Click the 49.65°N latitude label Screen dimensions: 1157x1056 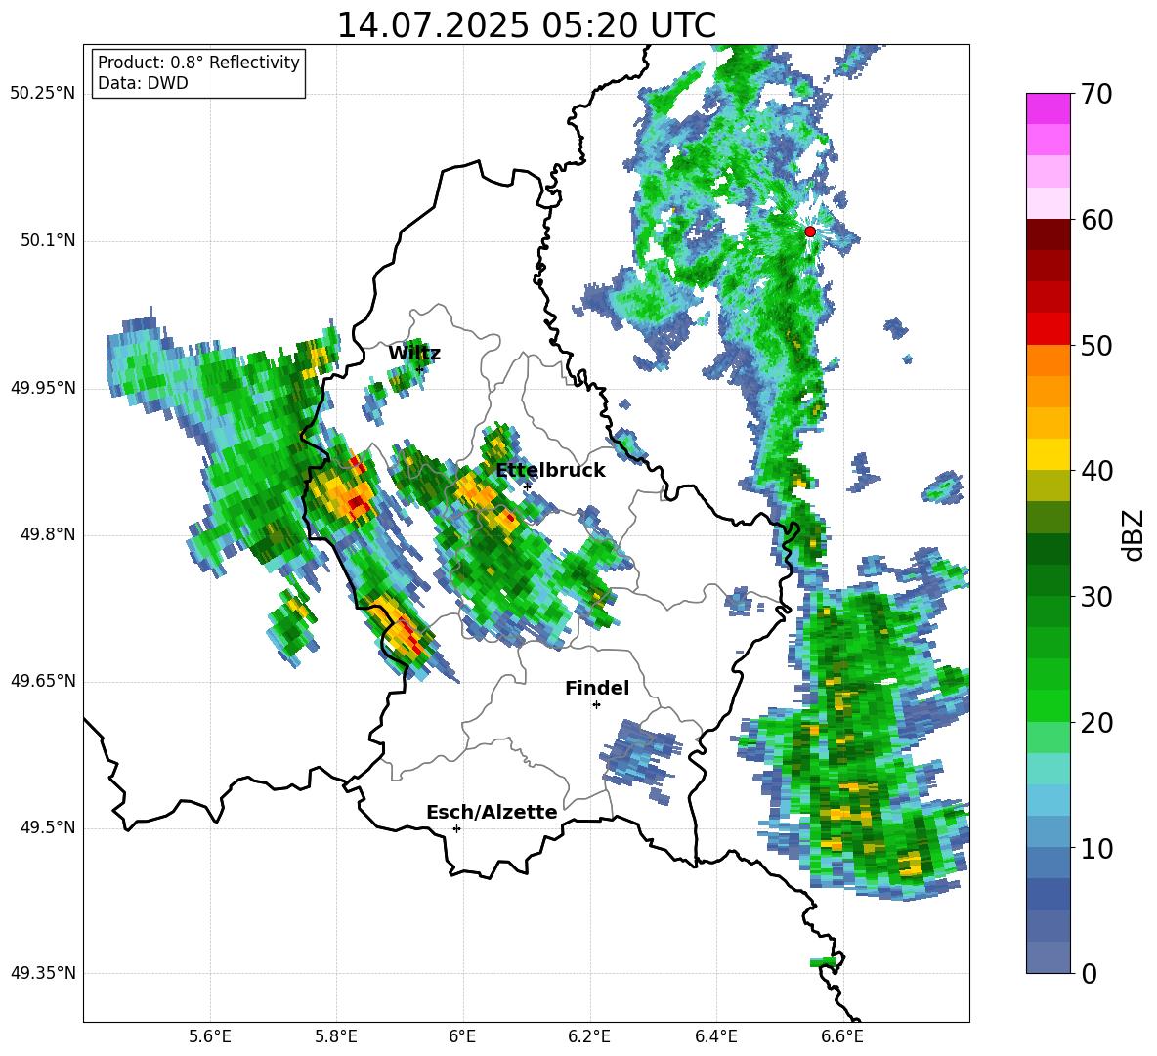coord(43,681)
